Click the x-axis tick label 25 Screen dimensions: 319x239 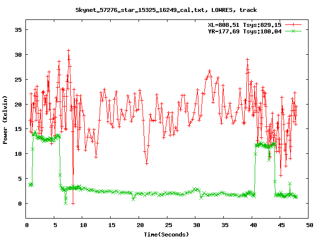(168, 225)
